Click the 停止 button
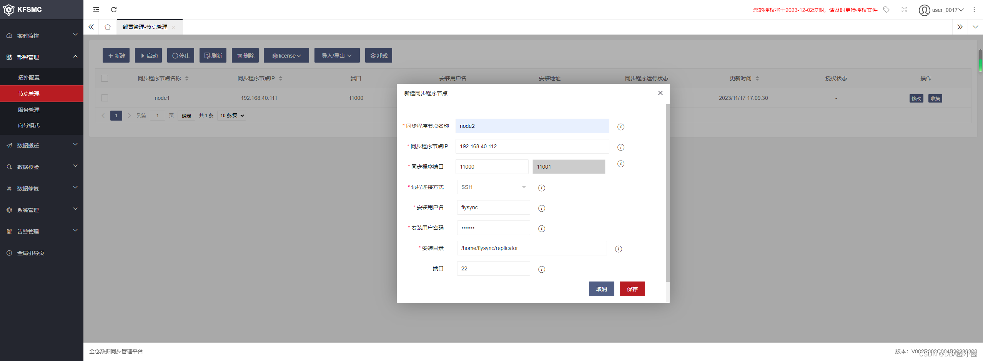This screenshot has height=361, width=983. point(181,55)
